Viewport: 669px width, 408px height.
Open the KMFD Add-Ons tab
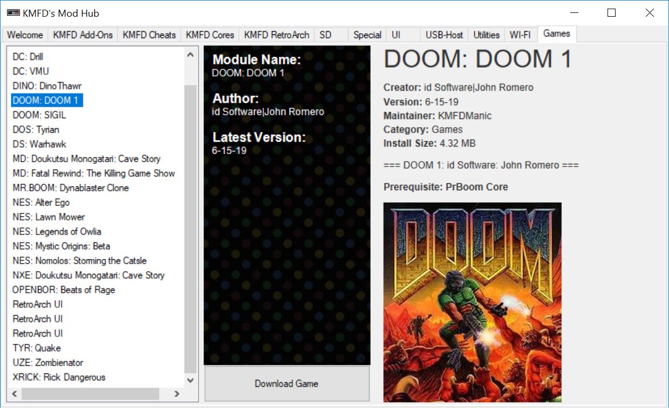tap(83, 35)
